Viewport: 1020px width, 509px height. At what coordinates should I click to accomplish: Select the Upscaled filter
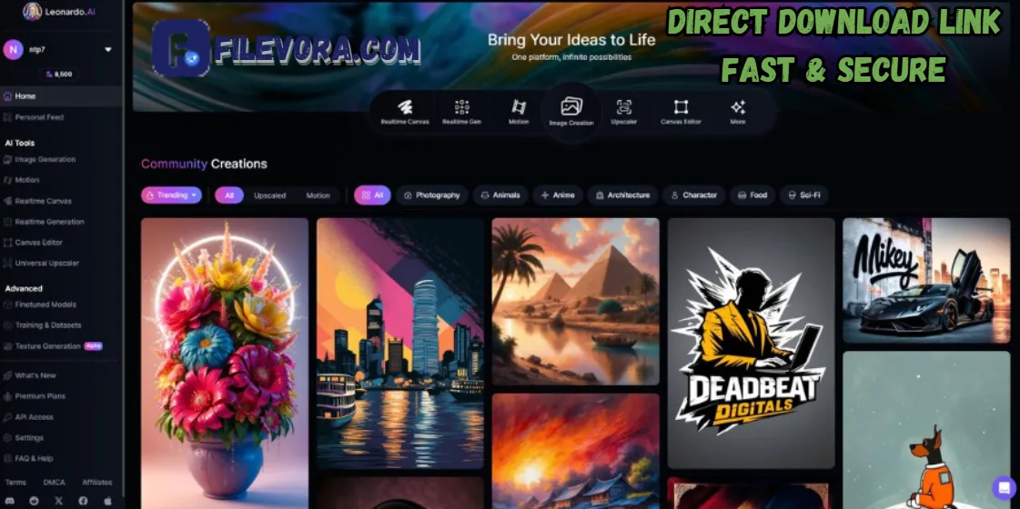pyautogui.click(x=269, y=195)
